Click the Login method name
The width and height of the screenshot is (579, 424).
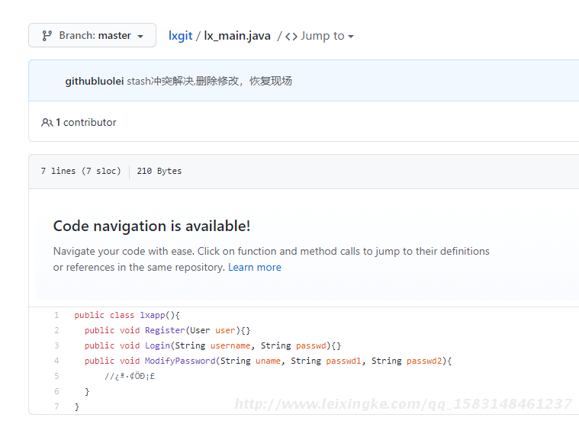coord(157,345)
